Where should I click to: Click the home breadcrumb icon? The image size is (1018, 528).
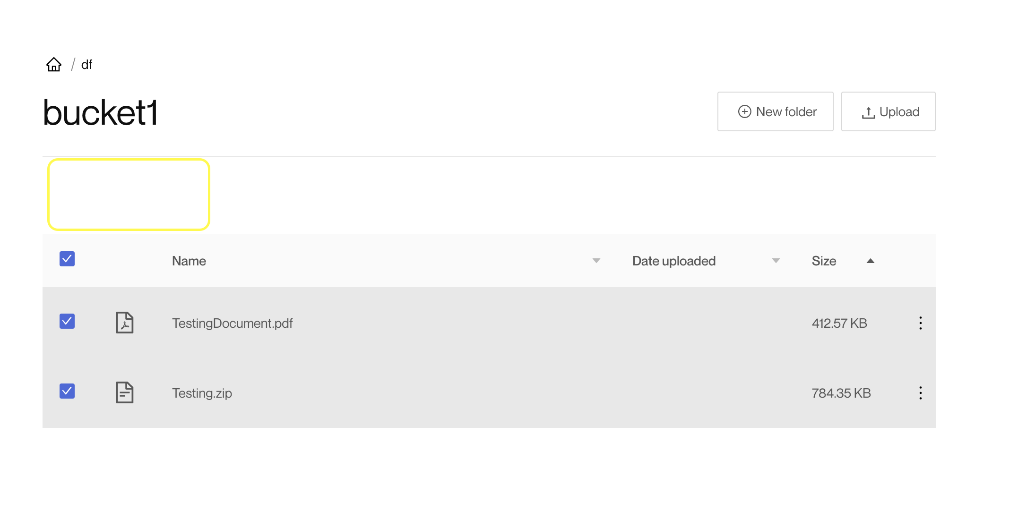(53, 64)
